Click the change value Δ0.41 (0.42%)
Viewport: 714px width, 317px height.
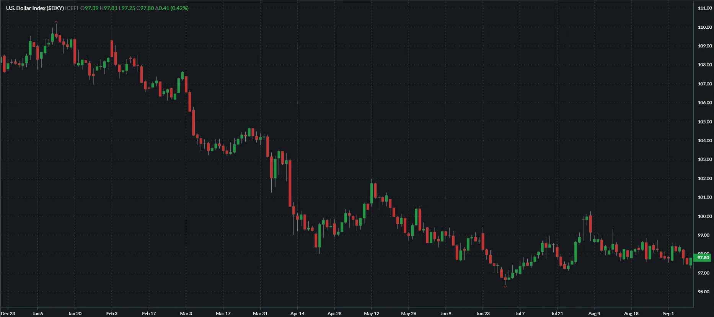(x=172, y=8)
